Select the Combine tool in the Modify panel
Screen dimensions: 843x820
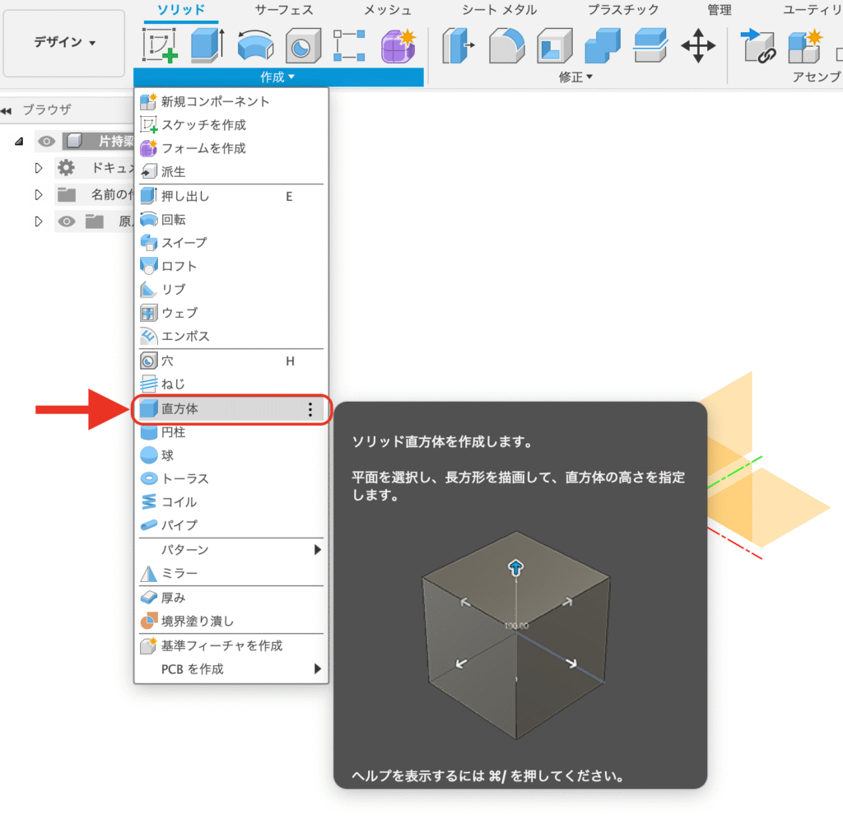(602, 47)
